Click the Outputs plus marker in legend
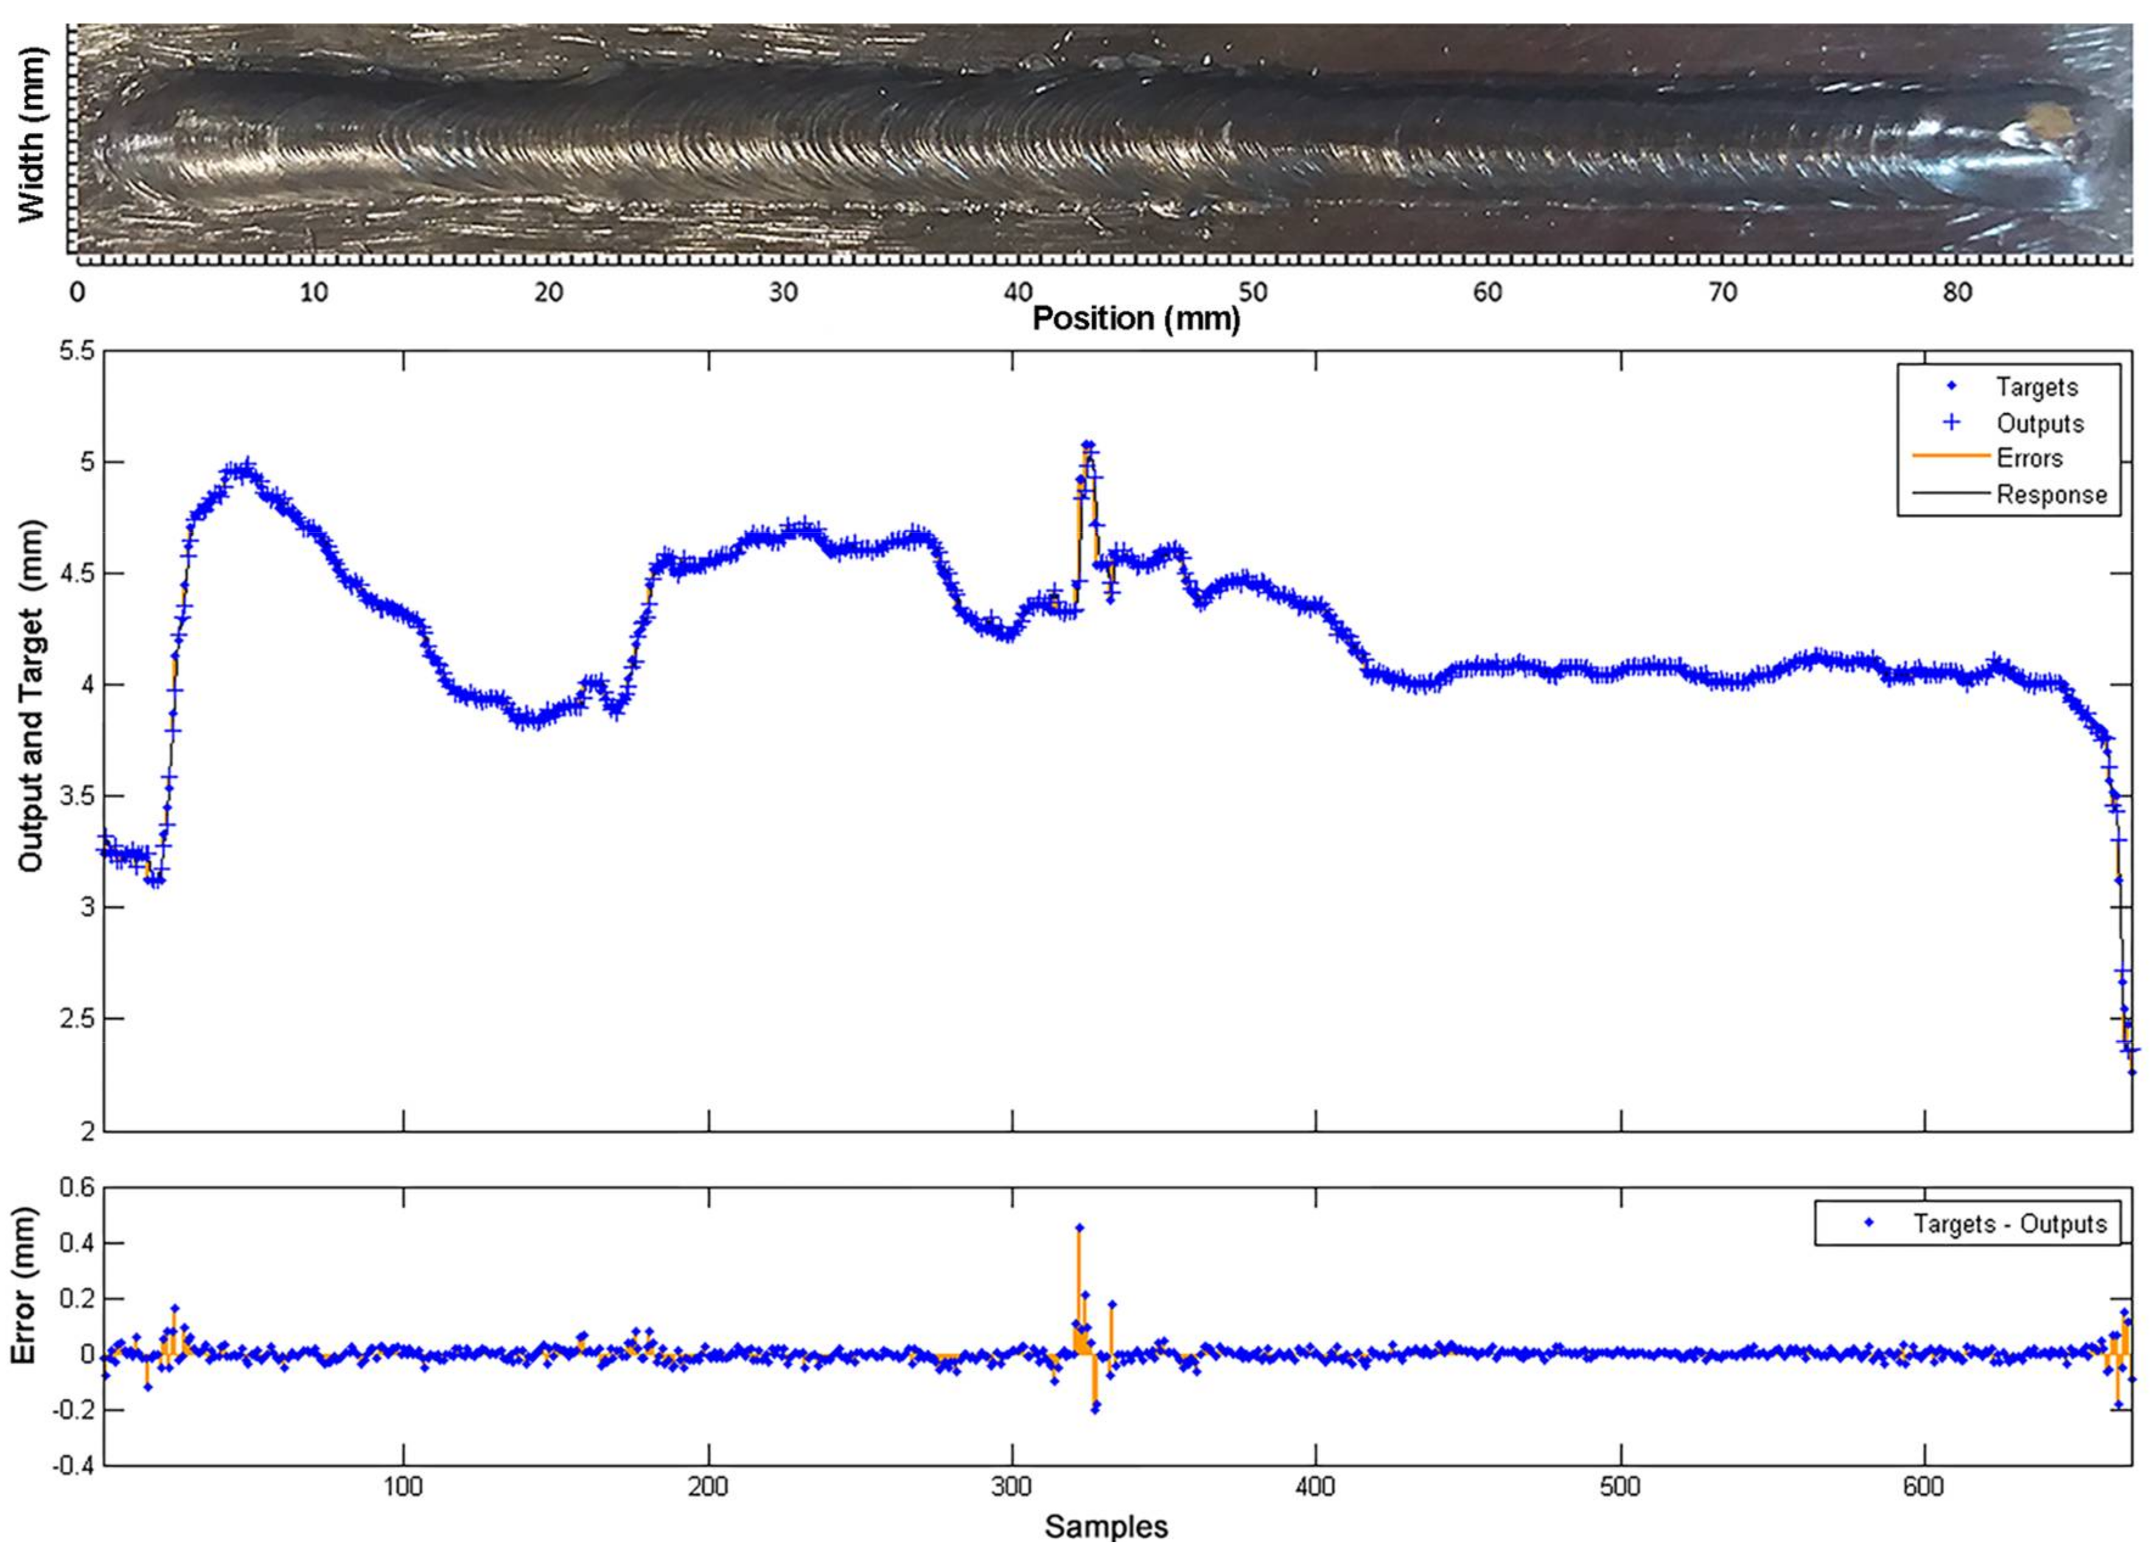The image size is (2152, 1546). coord(1951,421)
